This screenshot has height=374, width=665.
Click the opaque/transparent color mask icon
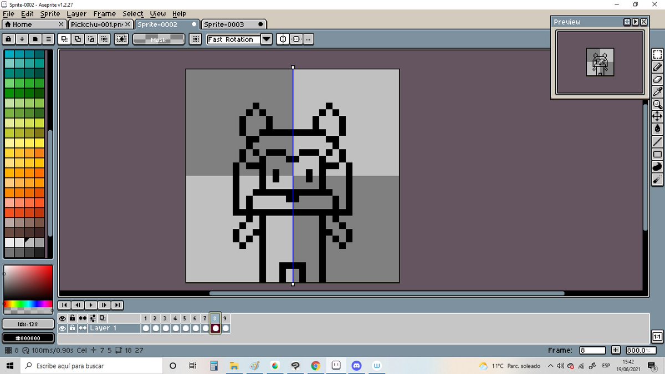[x=121, y=39]
